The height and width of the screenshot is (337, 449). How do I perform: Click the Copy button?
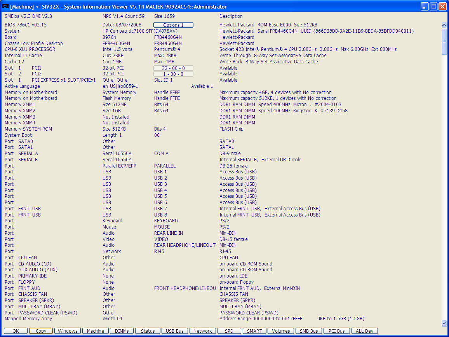[x=41, y=331]
